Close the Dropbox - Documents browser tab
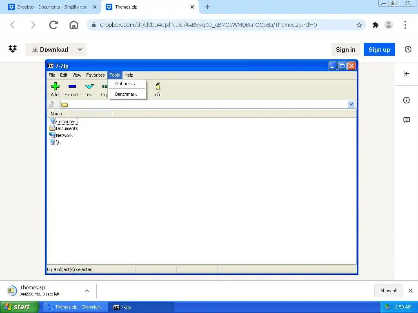 [95, 7]
